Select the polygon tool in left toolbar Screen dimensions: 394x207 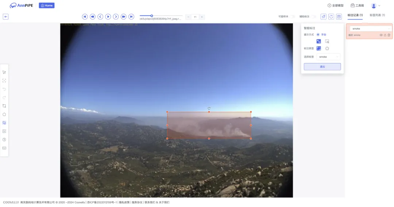click(4, 114)
